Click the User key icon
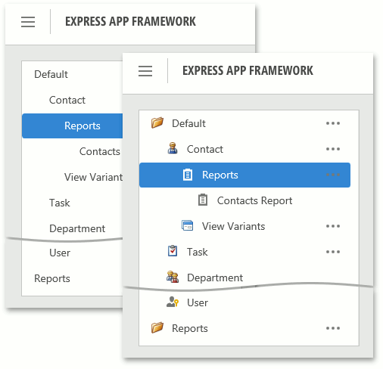Viewport: 383px width, 369px height. (173, 302)
